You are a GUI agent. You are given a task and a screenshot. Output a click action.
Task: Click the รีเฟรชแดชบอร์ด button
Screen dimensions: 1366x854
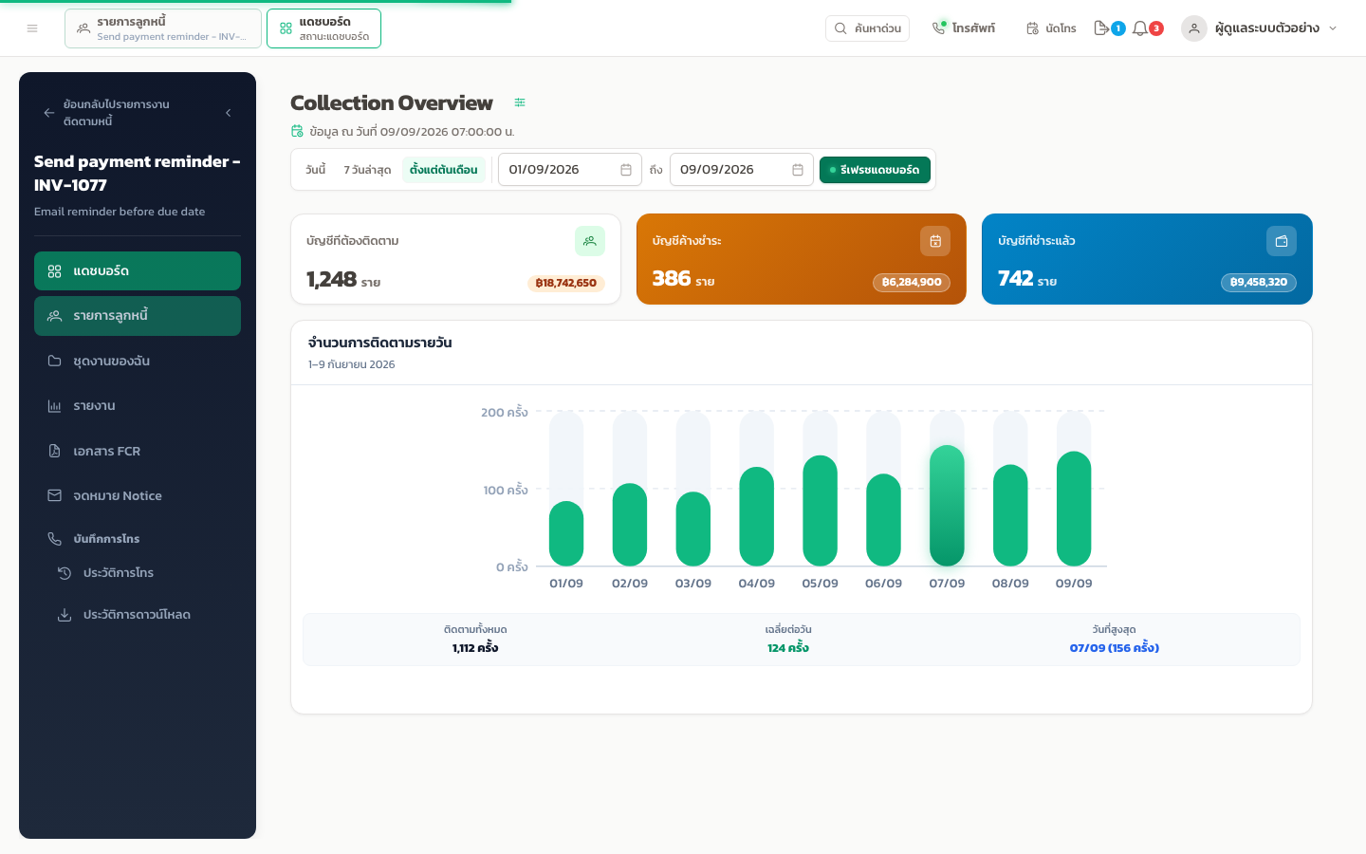coord(875,170)
